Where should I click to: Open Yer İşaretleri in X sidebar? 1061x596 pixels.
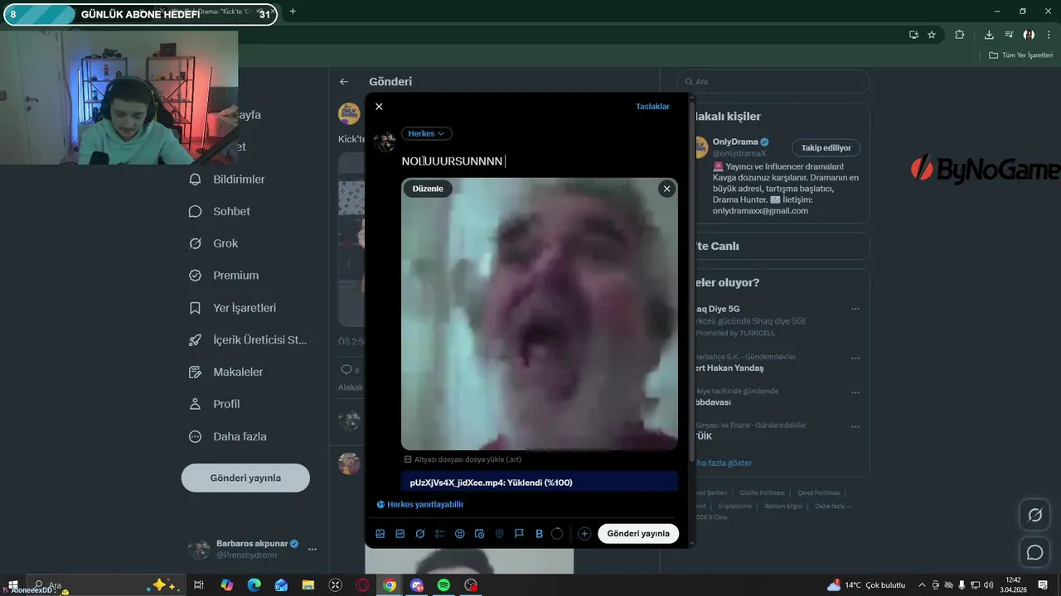pos(234,308)
